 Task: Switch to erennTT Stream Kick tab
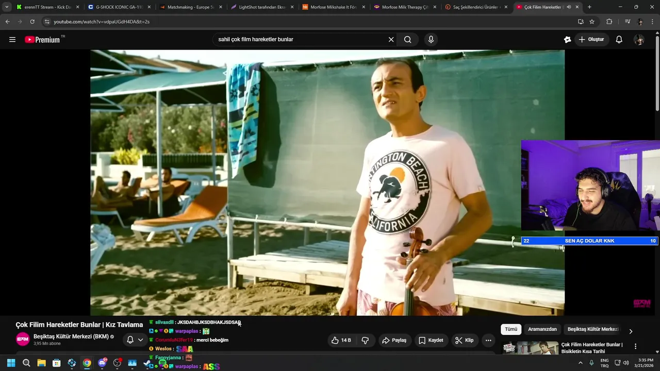coord(47,7)
